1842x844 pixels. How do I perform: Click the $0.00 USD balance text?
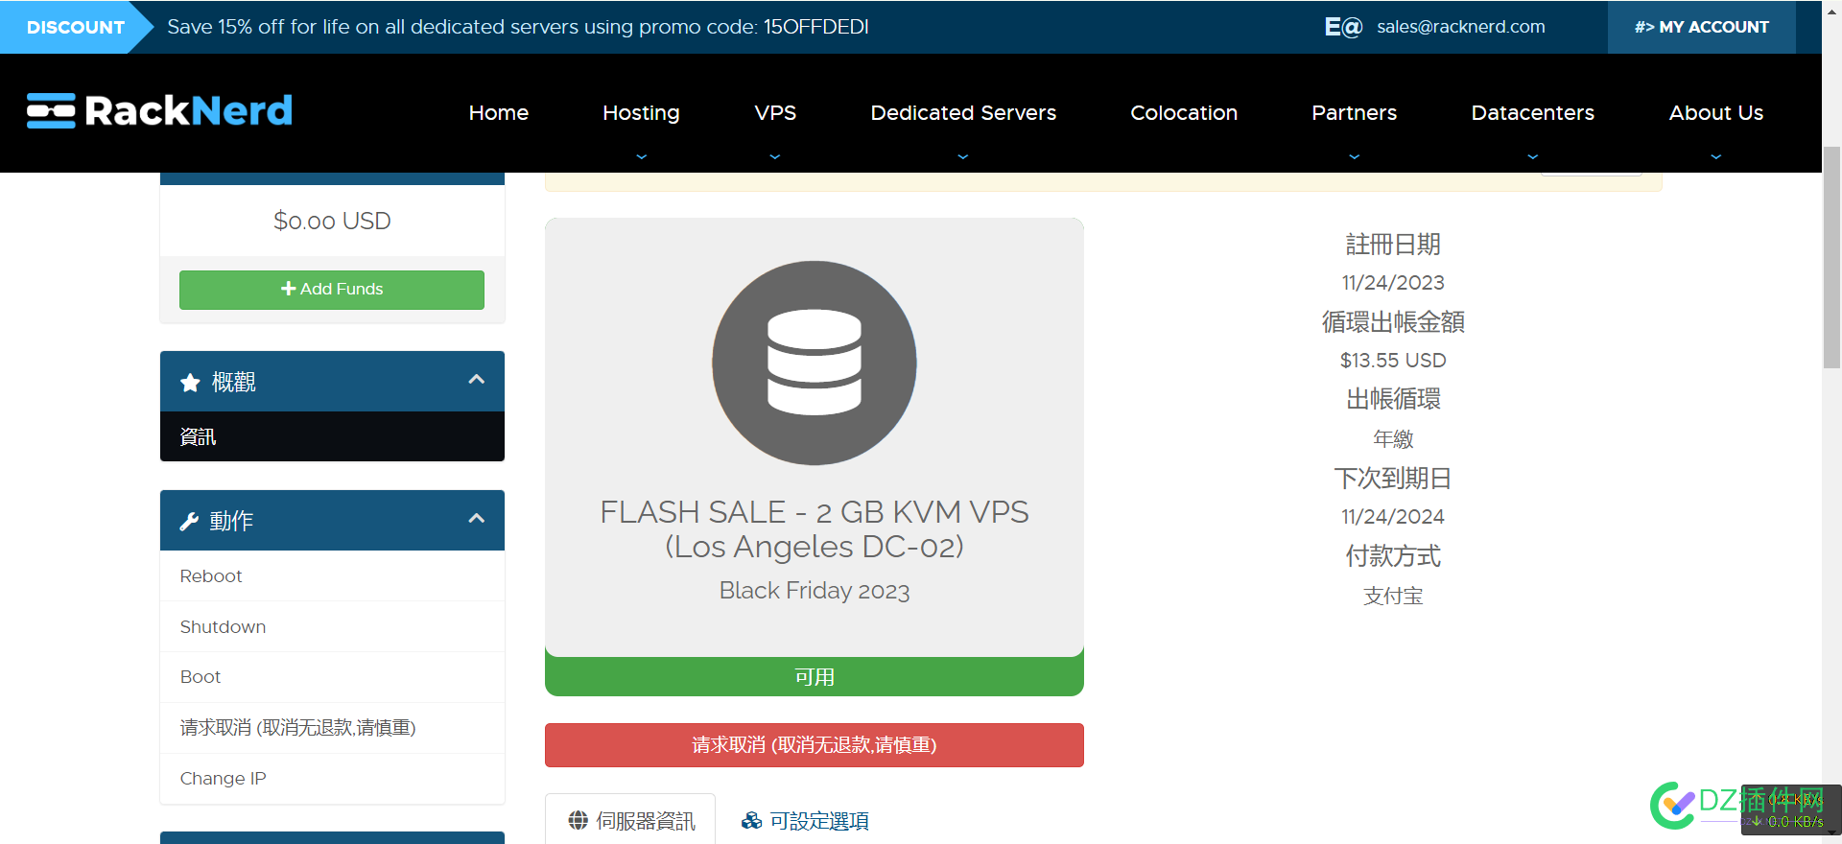[x=332, y=221]
